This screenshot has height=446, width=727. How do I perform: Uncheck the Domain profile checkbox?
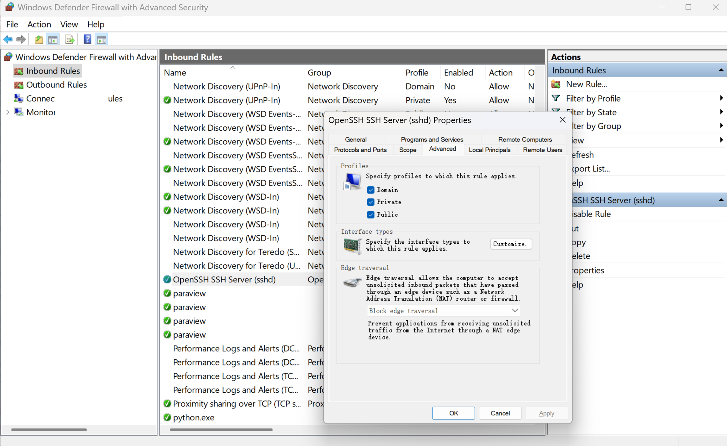point(371,190)
